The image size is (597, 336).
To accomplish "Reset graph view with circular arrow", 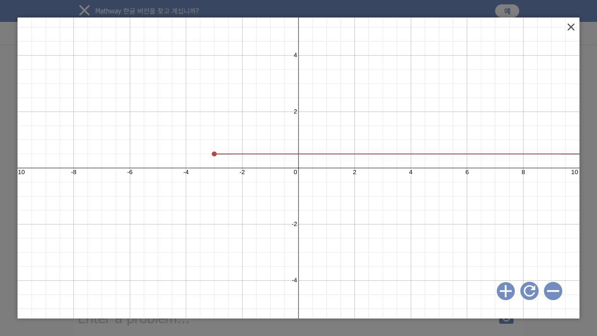I will tap(529, 291).
